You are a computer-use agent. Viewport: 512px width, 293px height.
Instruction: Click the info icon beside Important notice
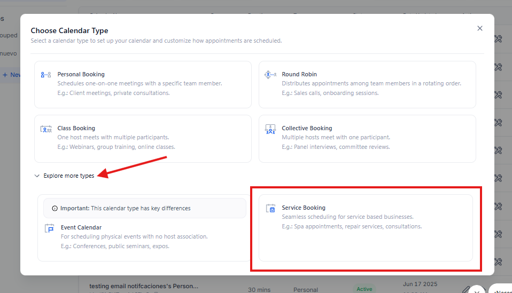point(55,208)
